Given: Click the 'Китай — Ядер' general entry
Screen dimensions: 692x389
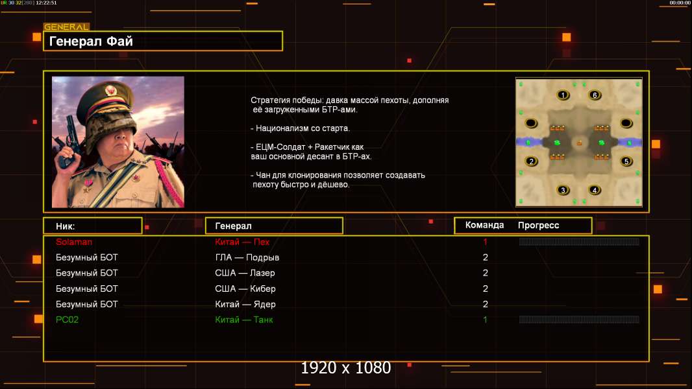Looking at the screenshot, I should pyautogui.click(x=245, y=304).
